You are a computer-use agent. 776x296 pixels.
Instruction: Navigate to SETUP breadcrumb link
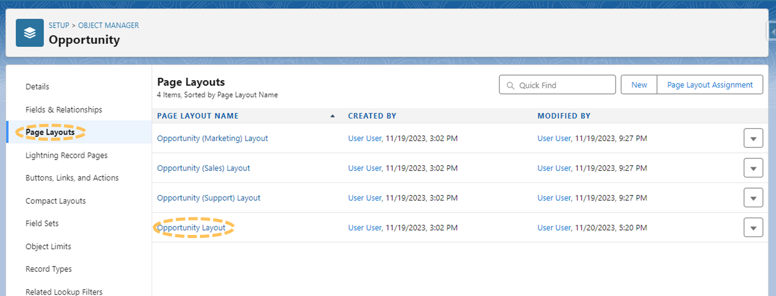click(x=59, y=25)
